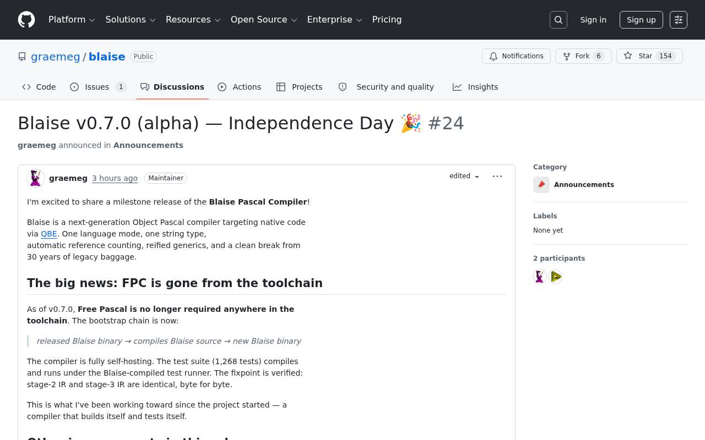
Task: Open the Announcements category in sidebar
Action: coord(584,185)
